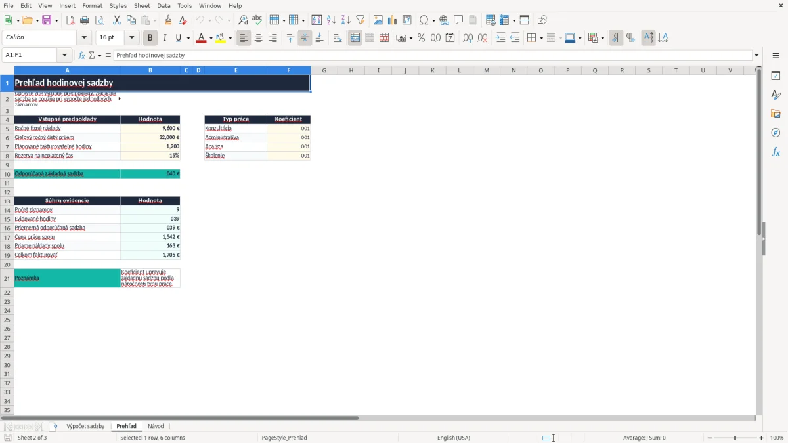Insert an image into the sheet
788x443 pixels.
point(378,20)
